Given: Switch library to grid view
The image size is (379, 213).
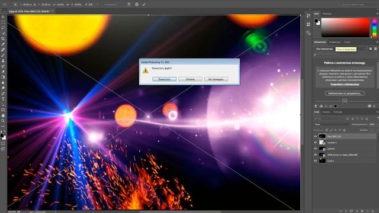Looking at the screenshot, I should point(371,49).
